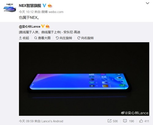Click Lance's membership badge icon
This screenshot has height=125, width=153.
(x=48, y=26)
